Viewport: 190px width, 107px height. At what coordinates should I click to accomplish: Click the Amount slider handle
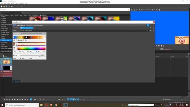(40, 56)
